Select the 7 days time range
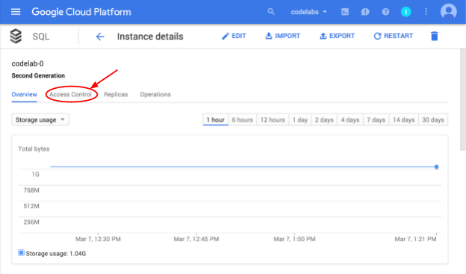 click(x=376, y=119)
